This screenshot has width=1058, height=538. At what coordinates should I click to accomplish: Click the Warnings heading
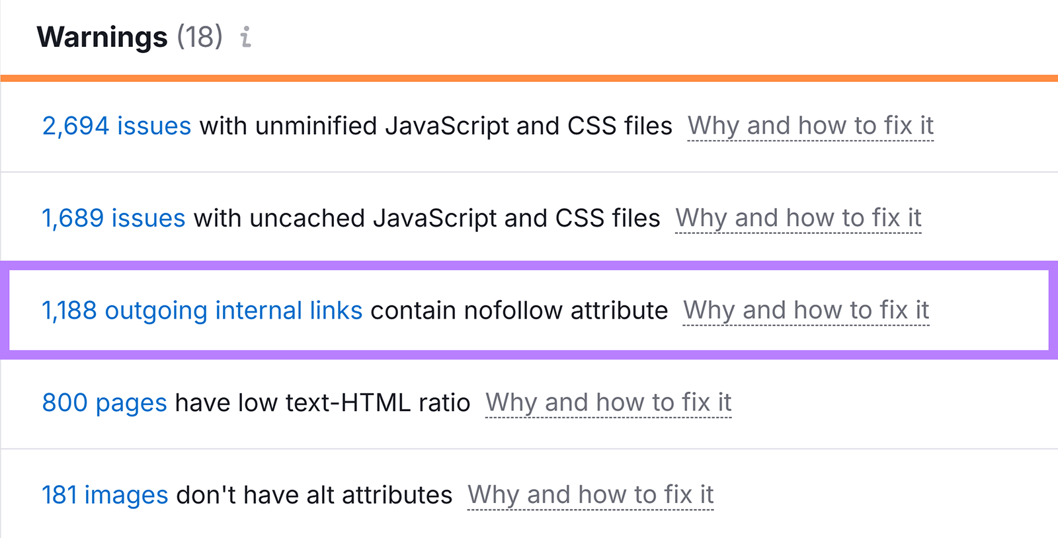(x=102, y=37)
